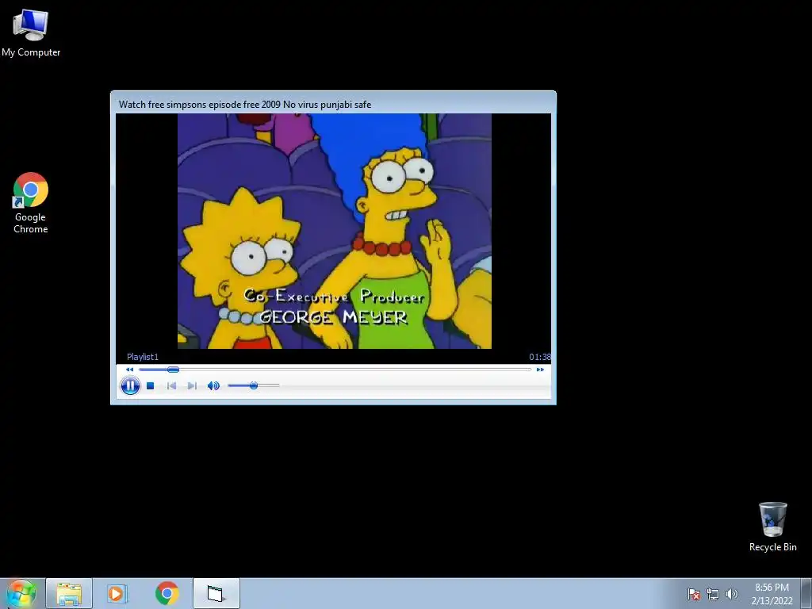Click the Simpsons video frame
The height and width of the screenshot is (609, 812).
(335, 231)
